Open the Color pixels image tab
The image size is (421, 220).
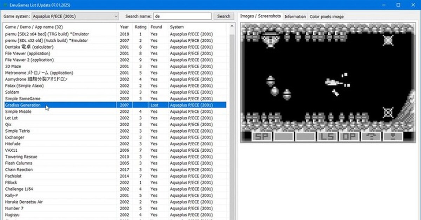click(327, 16)
